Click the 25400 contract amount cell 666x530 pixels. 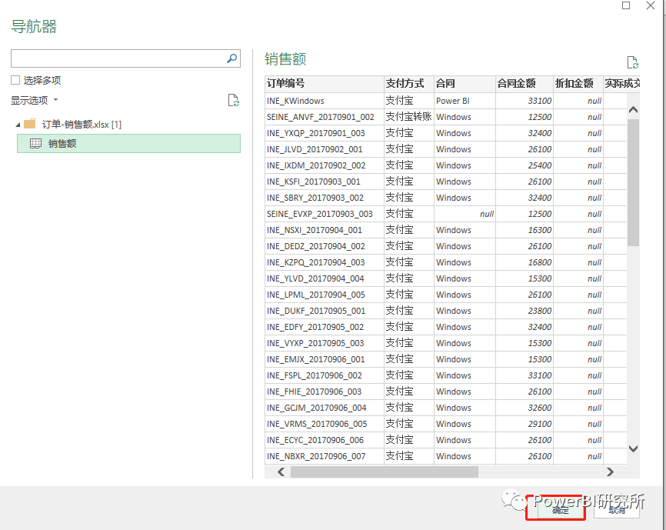524,165
